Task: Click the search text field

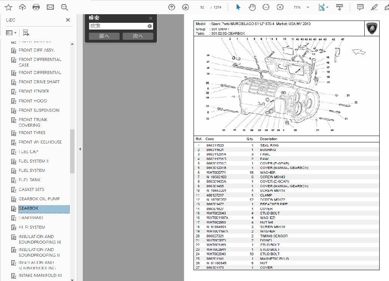Action: [118, 26]
